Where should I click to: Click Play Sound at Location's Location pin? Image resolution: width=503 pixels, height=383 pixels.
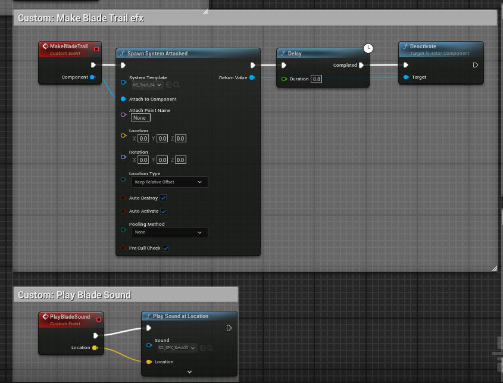[149, 362]
